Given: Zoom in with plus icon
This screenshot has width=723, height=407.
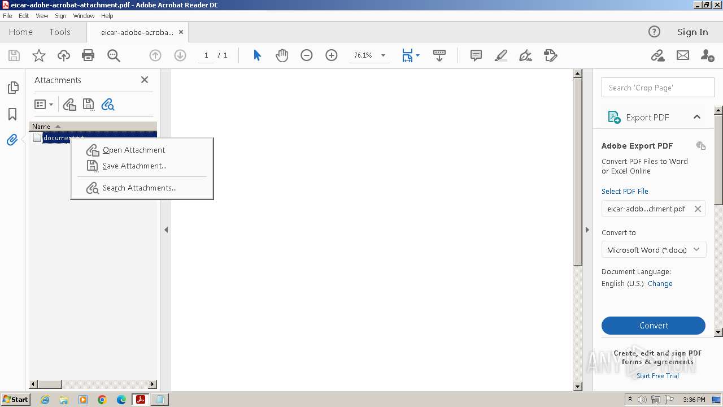Looking at the screenshot, I should [x=332, y=55].
